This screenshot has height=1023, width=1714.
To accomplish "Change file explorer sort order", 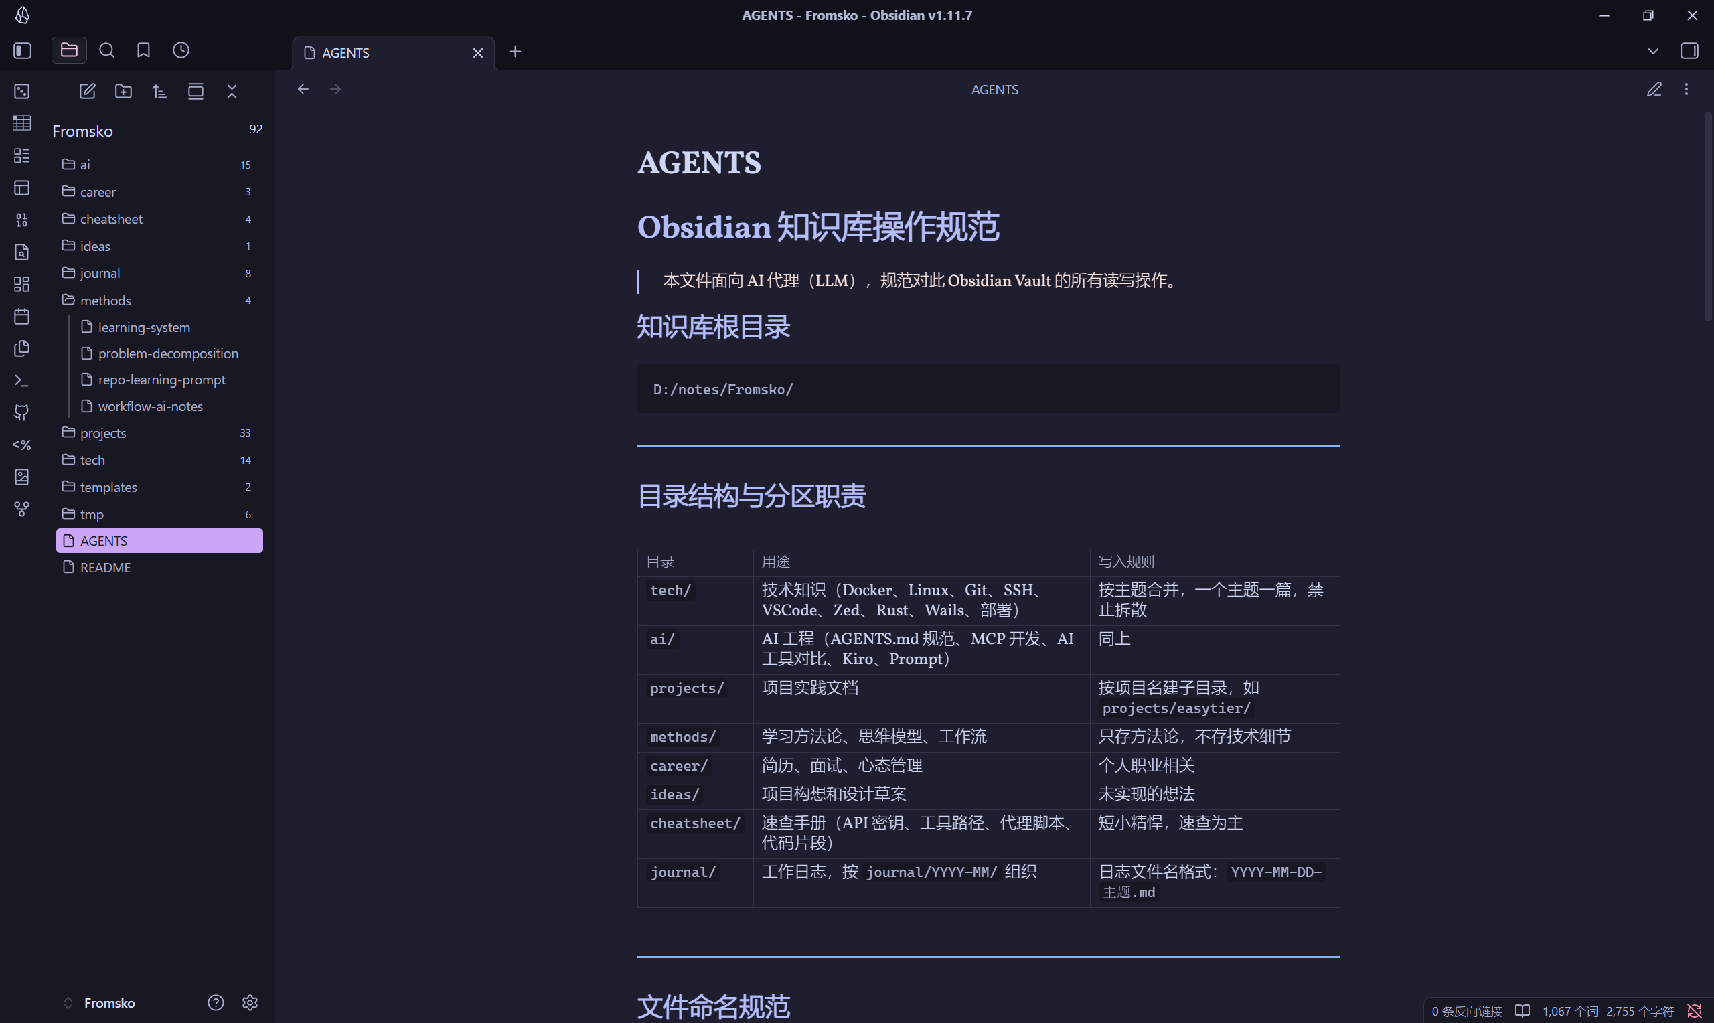I will point(159,91).
